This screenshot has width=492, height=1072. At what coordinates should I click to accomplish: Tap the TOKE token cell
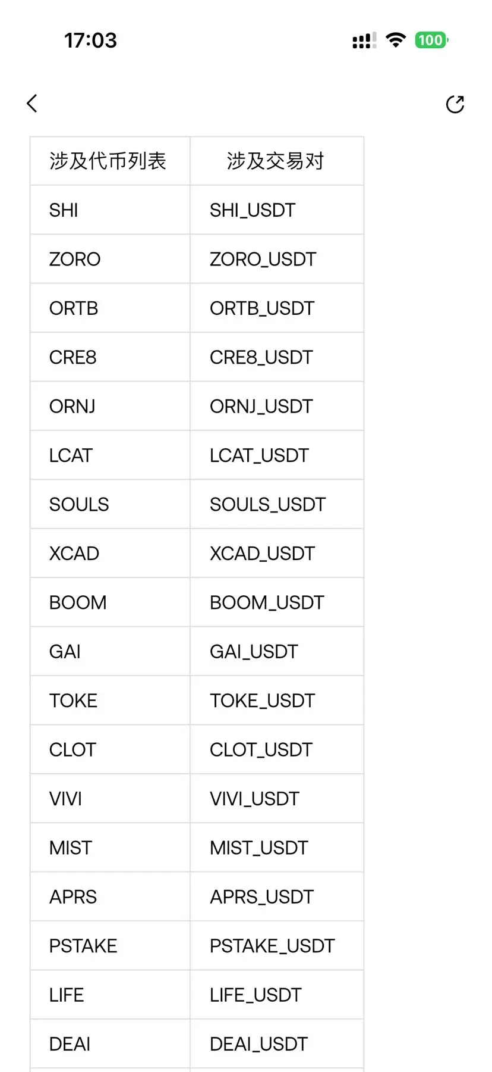coord(110,701)
